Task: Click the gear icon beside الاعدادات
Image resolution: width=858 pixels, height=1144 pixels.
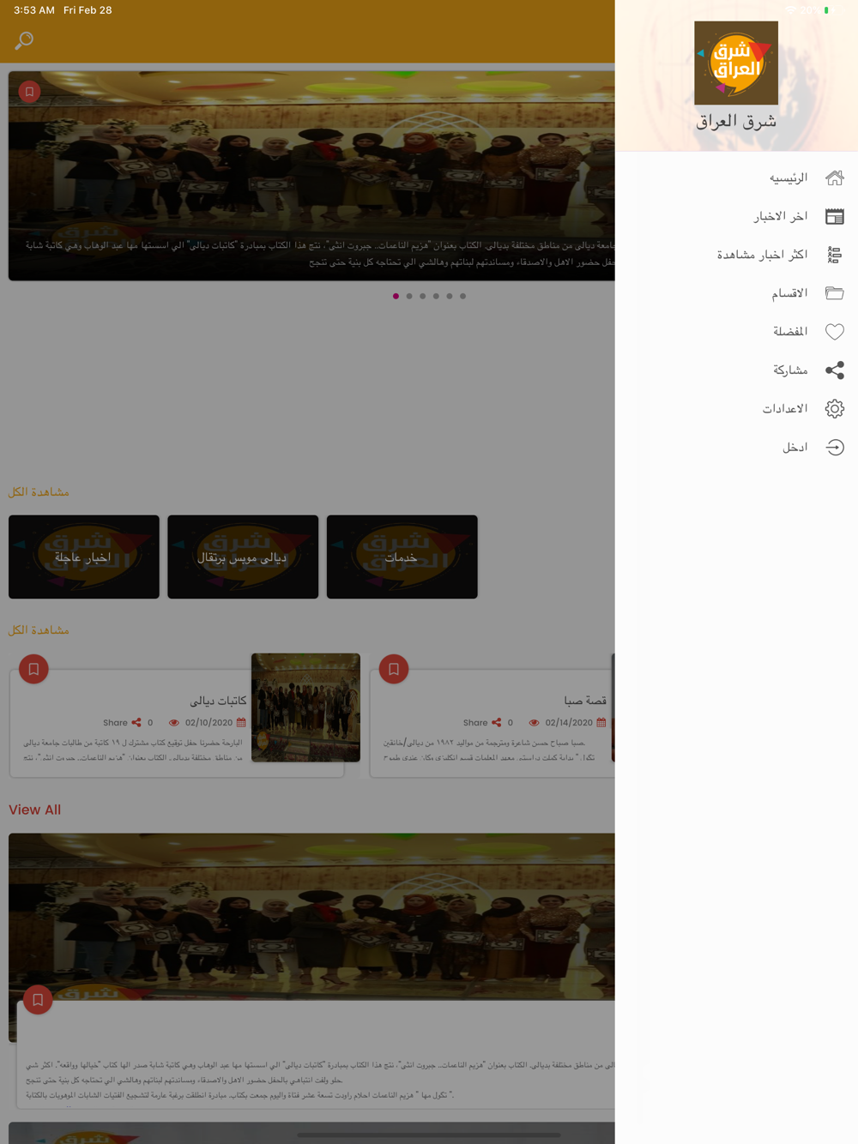Action: pyautogui.click(x=835, y=409)
